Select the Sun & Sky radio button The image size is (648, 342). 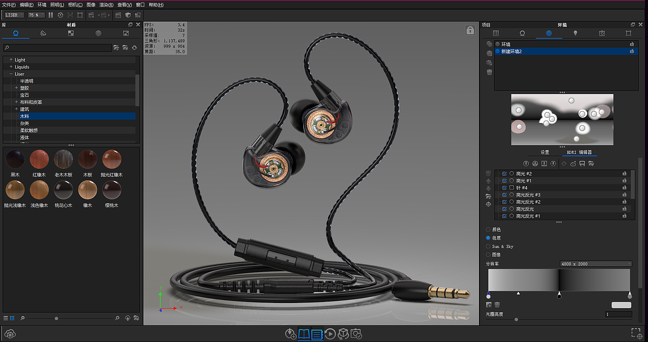tap(488, 246)
